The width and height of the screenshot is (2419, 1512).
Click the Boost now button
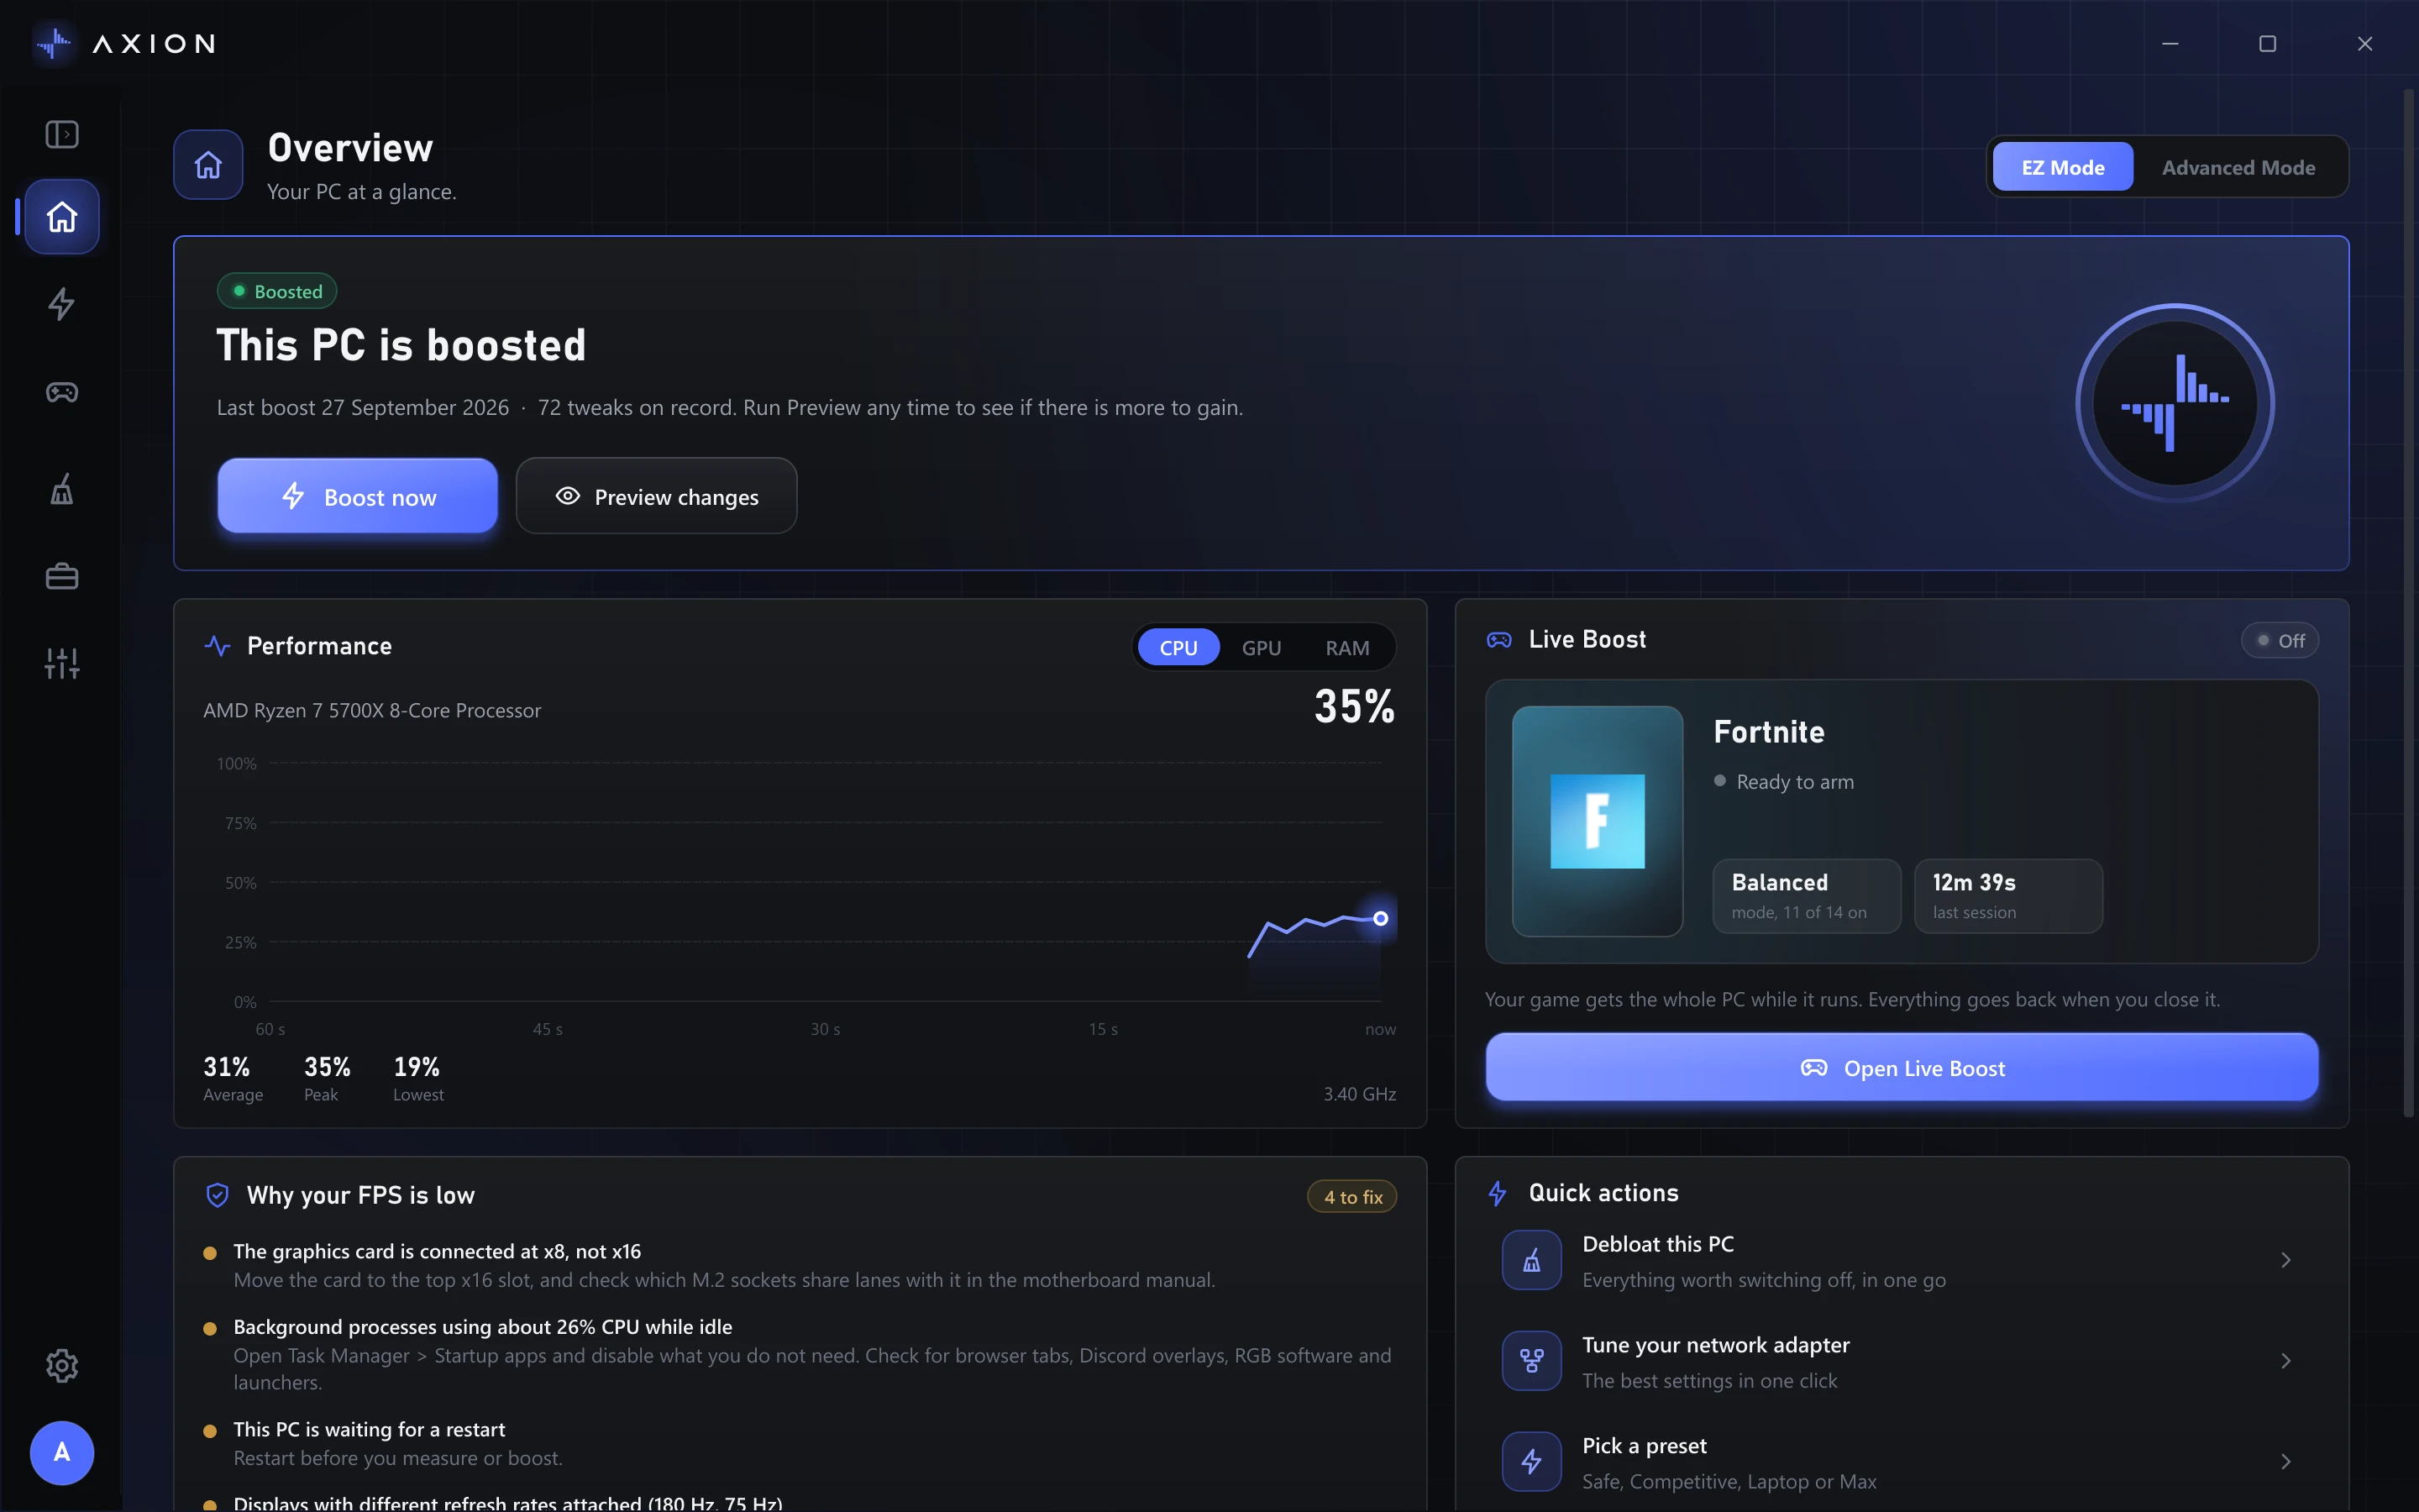(358, 496)
